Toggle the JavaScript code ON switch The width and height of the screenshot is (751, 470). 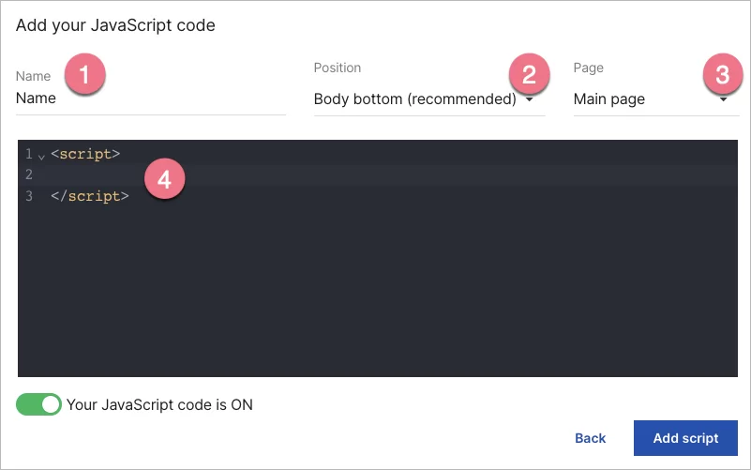(x=38, y=404)
